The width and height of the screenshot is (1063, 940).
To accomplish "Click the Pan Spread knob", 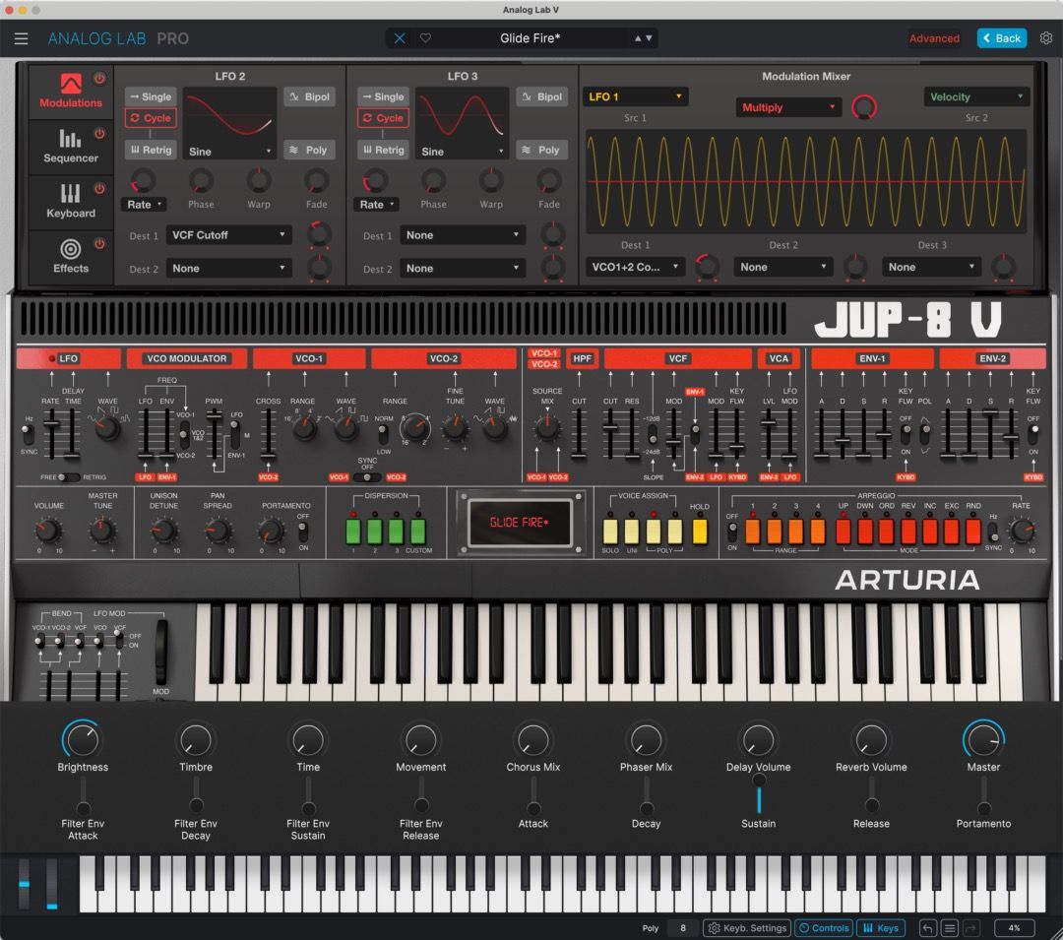I will click(218, 531).
